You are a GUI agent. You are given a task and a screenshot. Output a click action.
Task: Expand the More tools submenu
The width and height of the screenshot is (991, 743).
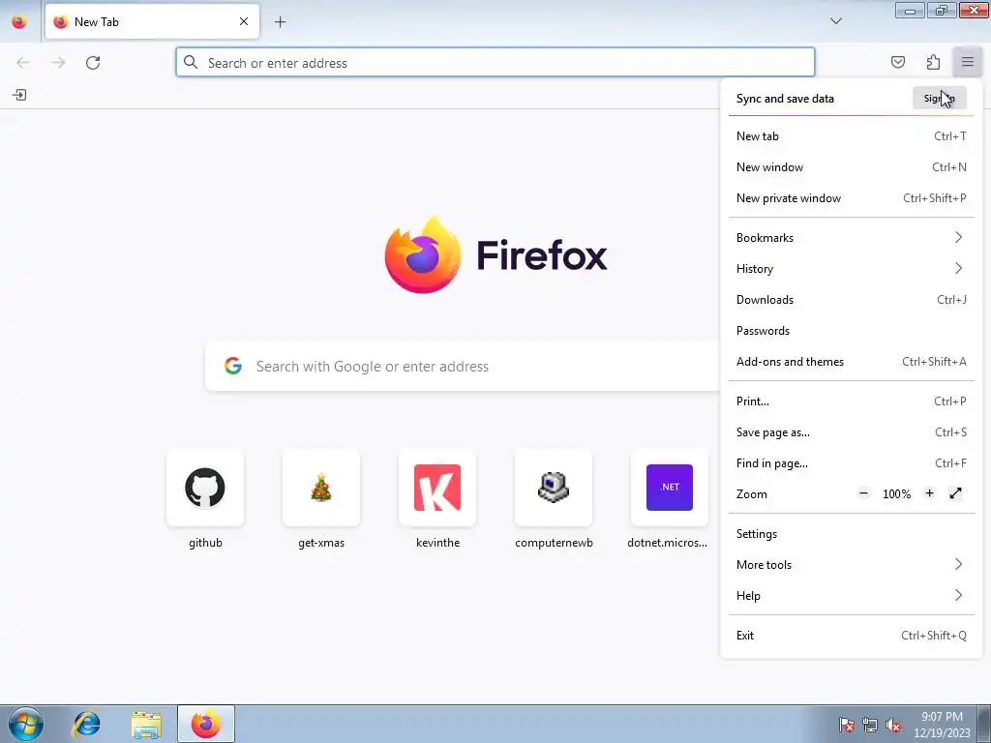pos(851,565)
